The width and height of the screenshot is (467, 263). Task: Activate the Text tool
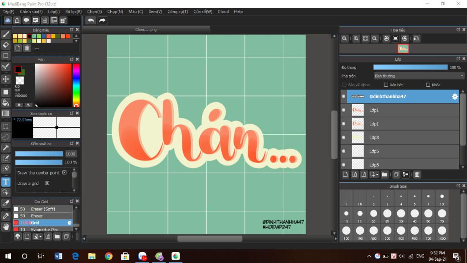(5, 182)
